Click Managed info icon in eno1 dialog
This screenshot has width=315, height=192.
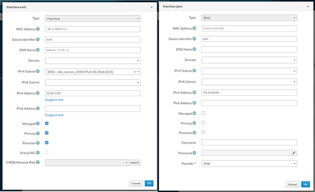point(38,124)
